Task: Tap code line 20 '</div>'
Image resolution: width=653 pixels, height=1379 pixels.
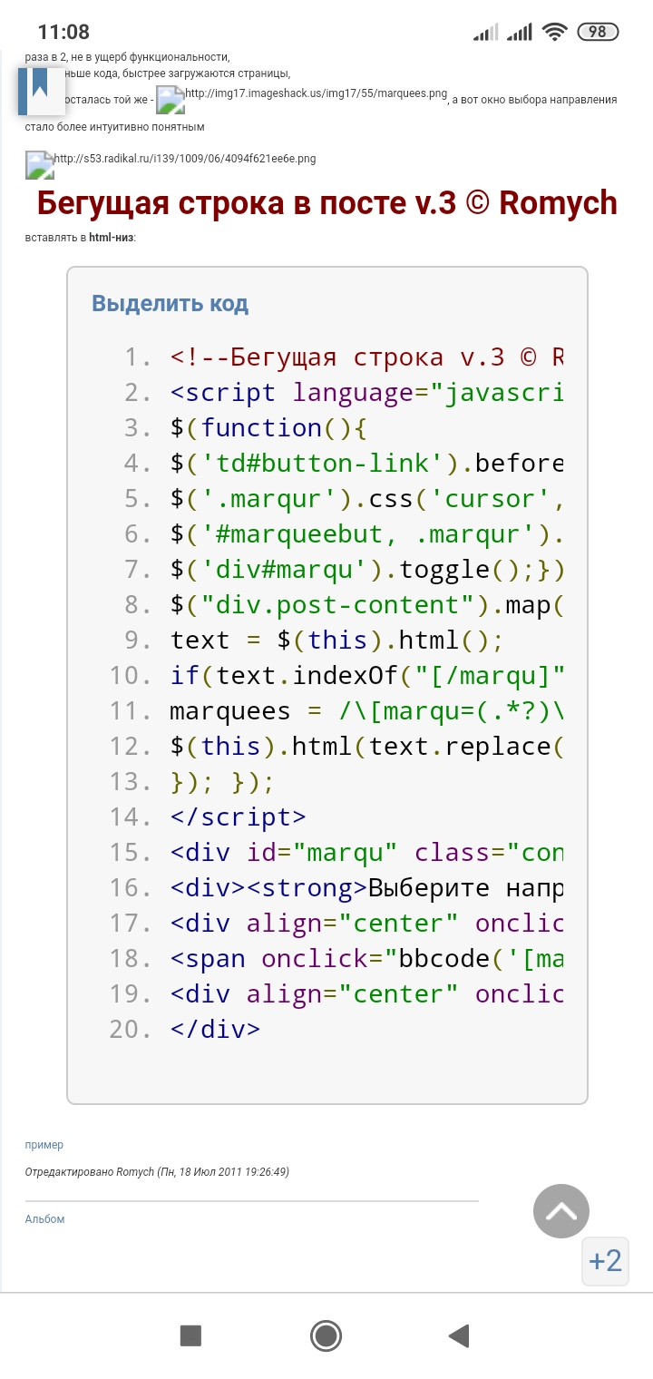Action: pos(215,1030)
